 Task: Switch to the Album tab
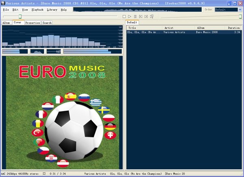pos(7,23)
